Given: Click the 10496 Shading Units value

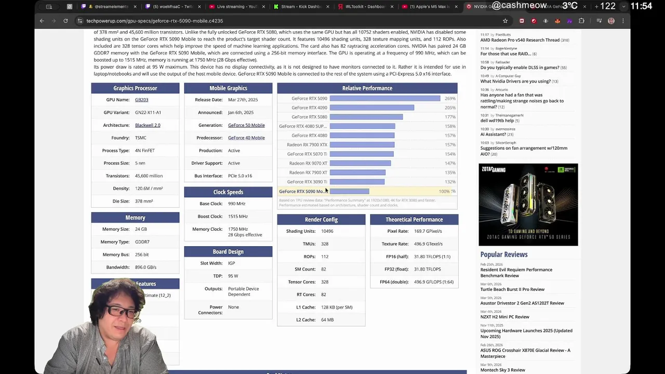Looking at the screenshot, I should click(x=327, y=231).
